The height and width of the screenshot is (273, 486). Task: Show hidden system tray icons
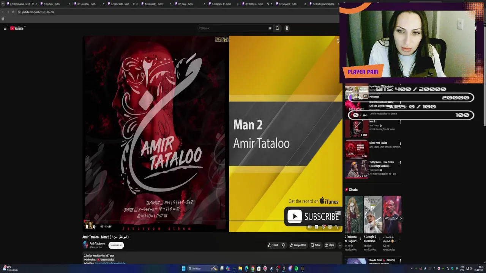(412, 268)
